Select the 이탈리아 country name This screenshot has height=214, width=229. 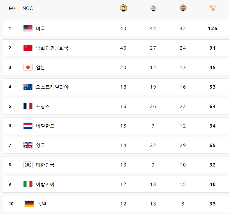click(x=45, y=184)
